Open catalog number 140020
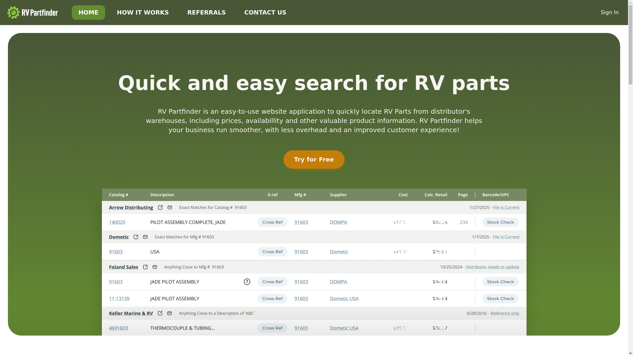The width and height of the screenshot is (633, 356). (117, 222)
